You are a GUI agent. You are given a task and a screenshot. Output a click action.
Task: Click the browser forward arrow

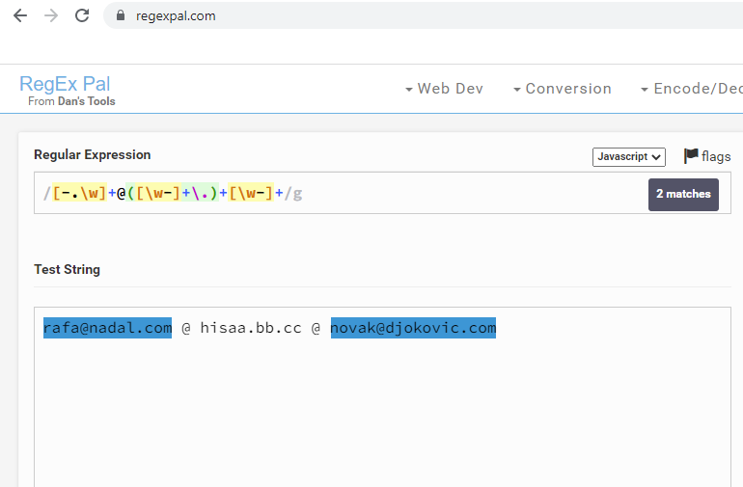(51, 15)
